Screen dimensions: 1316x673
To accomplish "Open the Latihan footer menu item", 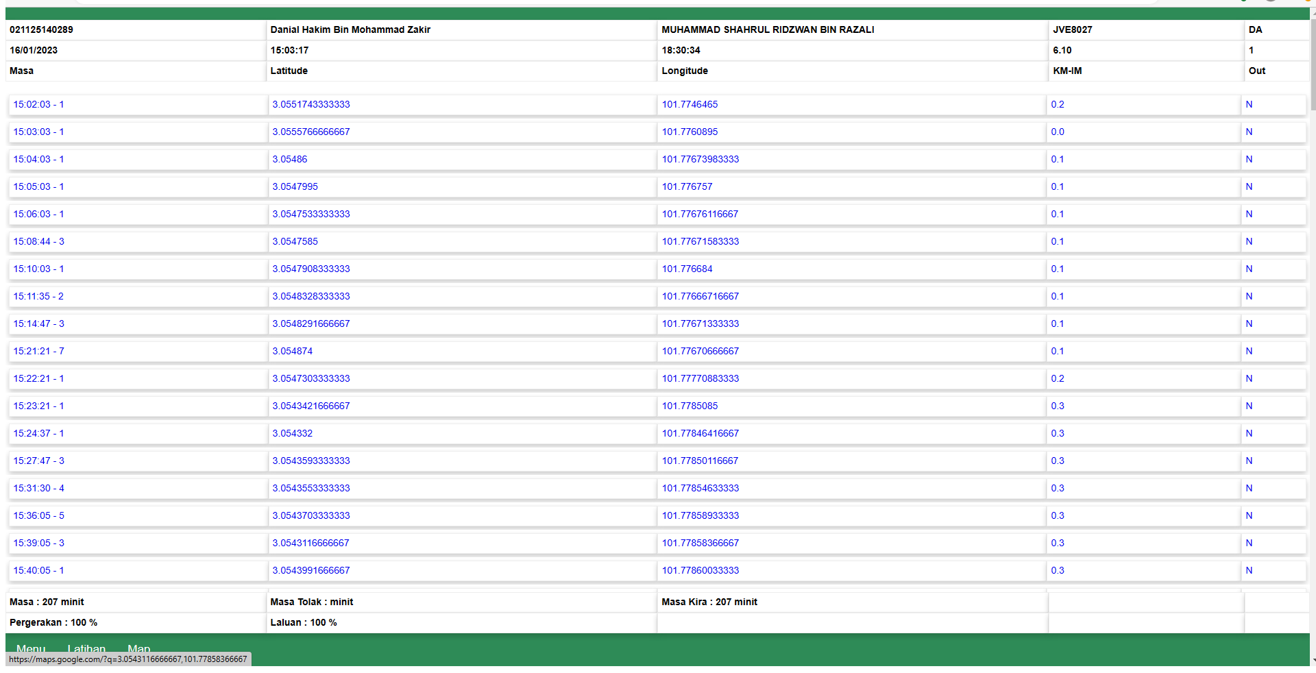I will pos(86,648).
